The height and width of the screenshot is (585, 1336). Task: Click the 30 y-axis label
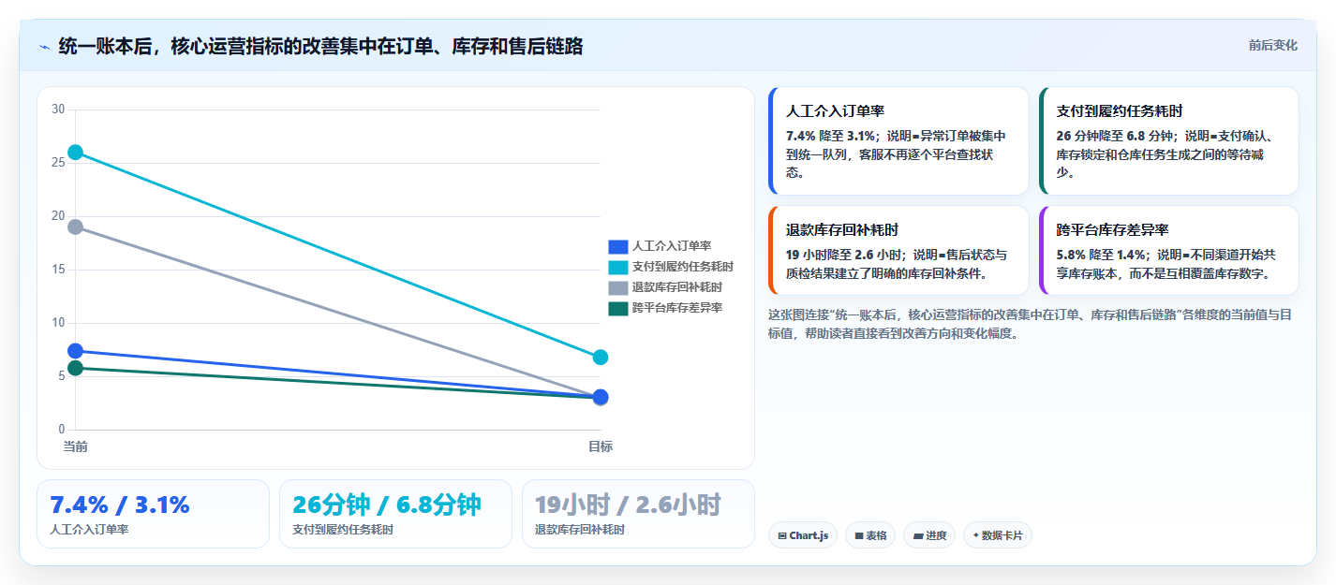point(58,110)
